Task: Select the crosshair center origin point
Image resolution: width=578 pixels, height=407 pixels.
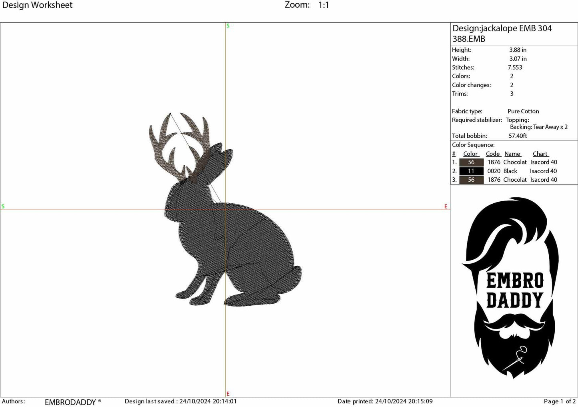Action: click(x=226, y=208)
